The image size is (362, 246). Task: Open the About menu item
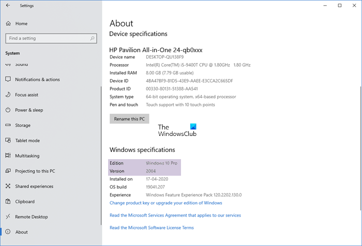coord(22,232)
